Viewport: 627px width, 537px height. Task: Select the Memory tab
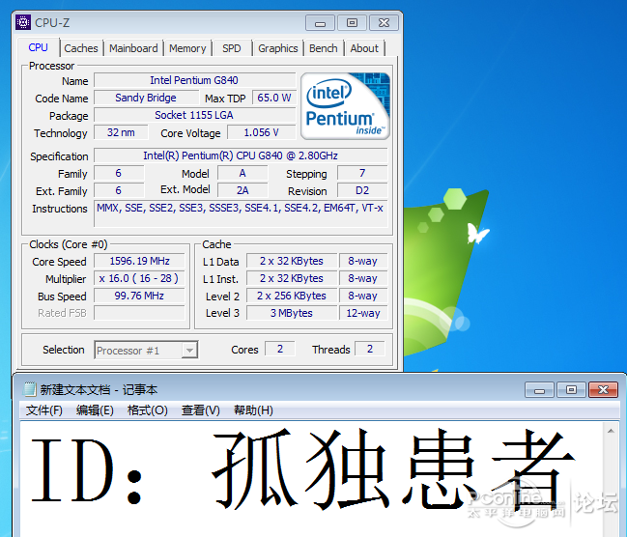point(187,48)
